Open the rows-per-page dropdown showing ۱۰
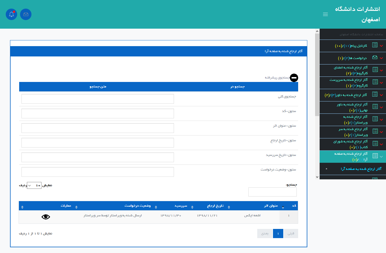Image resolution: width=386 pixels, height=253 pixels. [x=34, y=185]
